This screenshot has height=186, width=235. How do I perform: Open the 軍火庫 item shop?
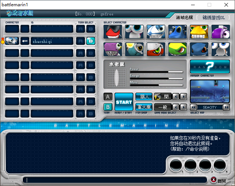coord(144,107)
